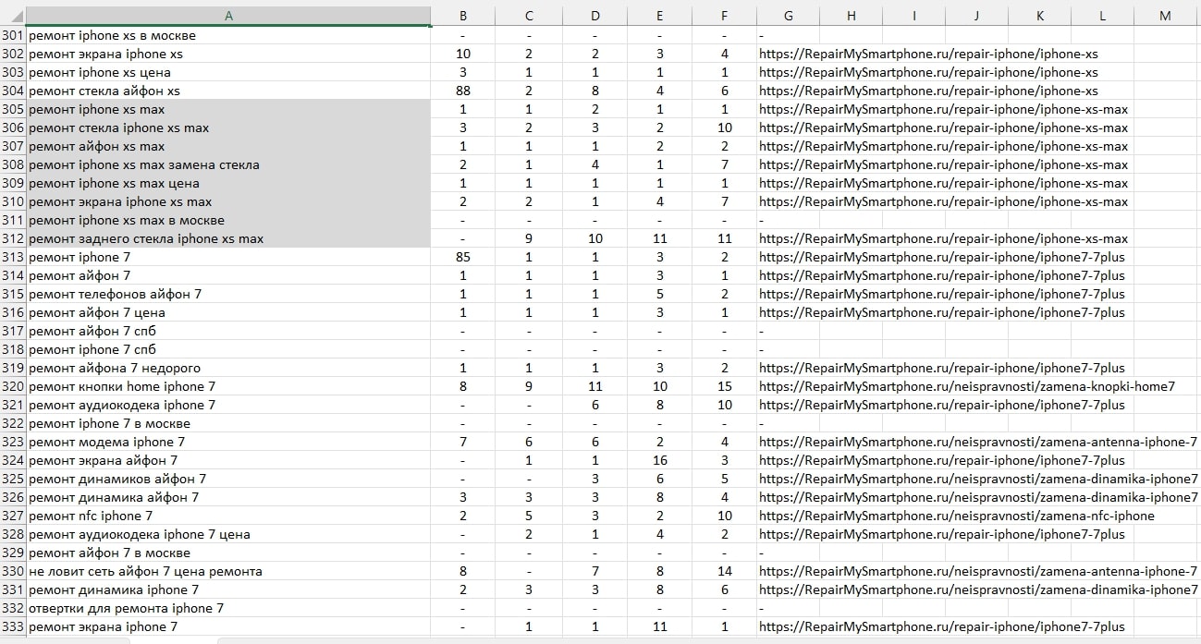1201x644 pixels.
Task: Click value 15 in row 320
Action: [724, 386]
